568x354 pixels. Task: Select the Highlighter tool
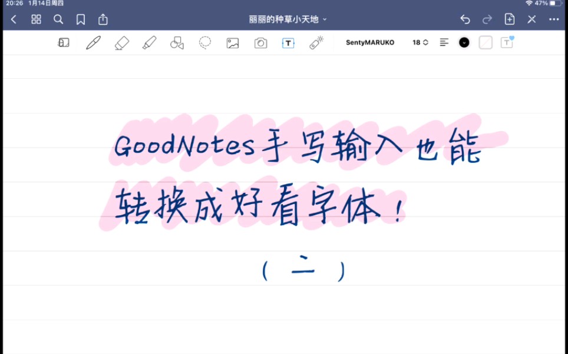pyautogui.click(x=149, y=43)
